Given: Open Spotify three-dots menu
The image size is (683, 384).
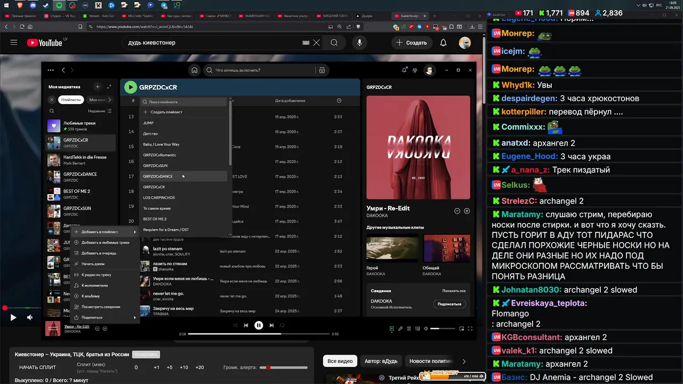Looking at the screenshot, I should pyautogui.click(x=51, y=70).
